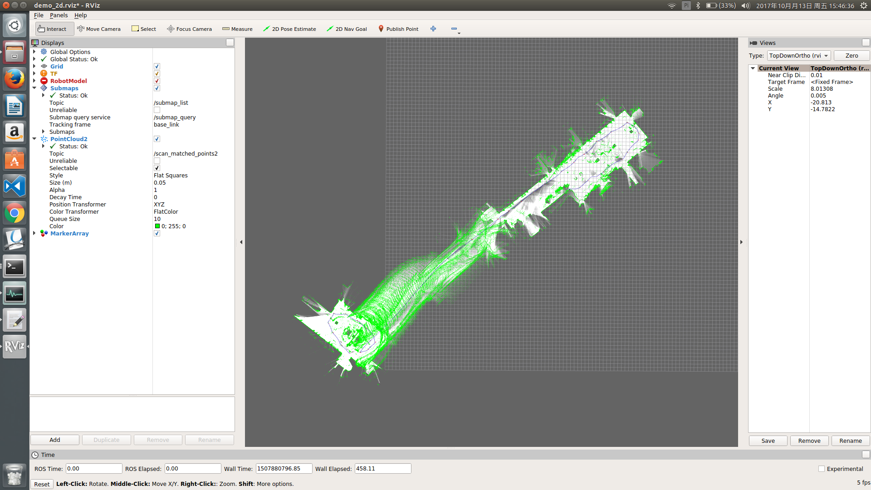Open Visual Studio Code from the dock
This screenshot has height=490, width=871.
point(15,186)
